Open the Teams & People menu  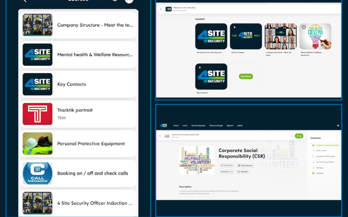(216, 126)
